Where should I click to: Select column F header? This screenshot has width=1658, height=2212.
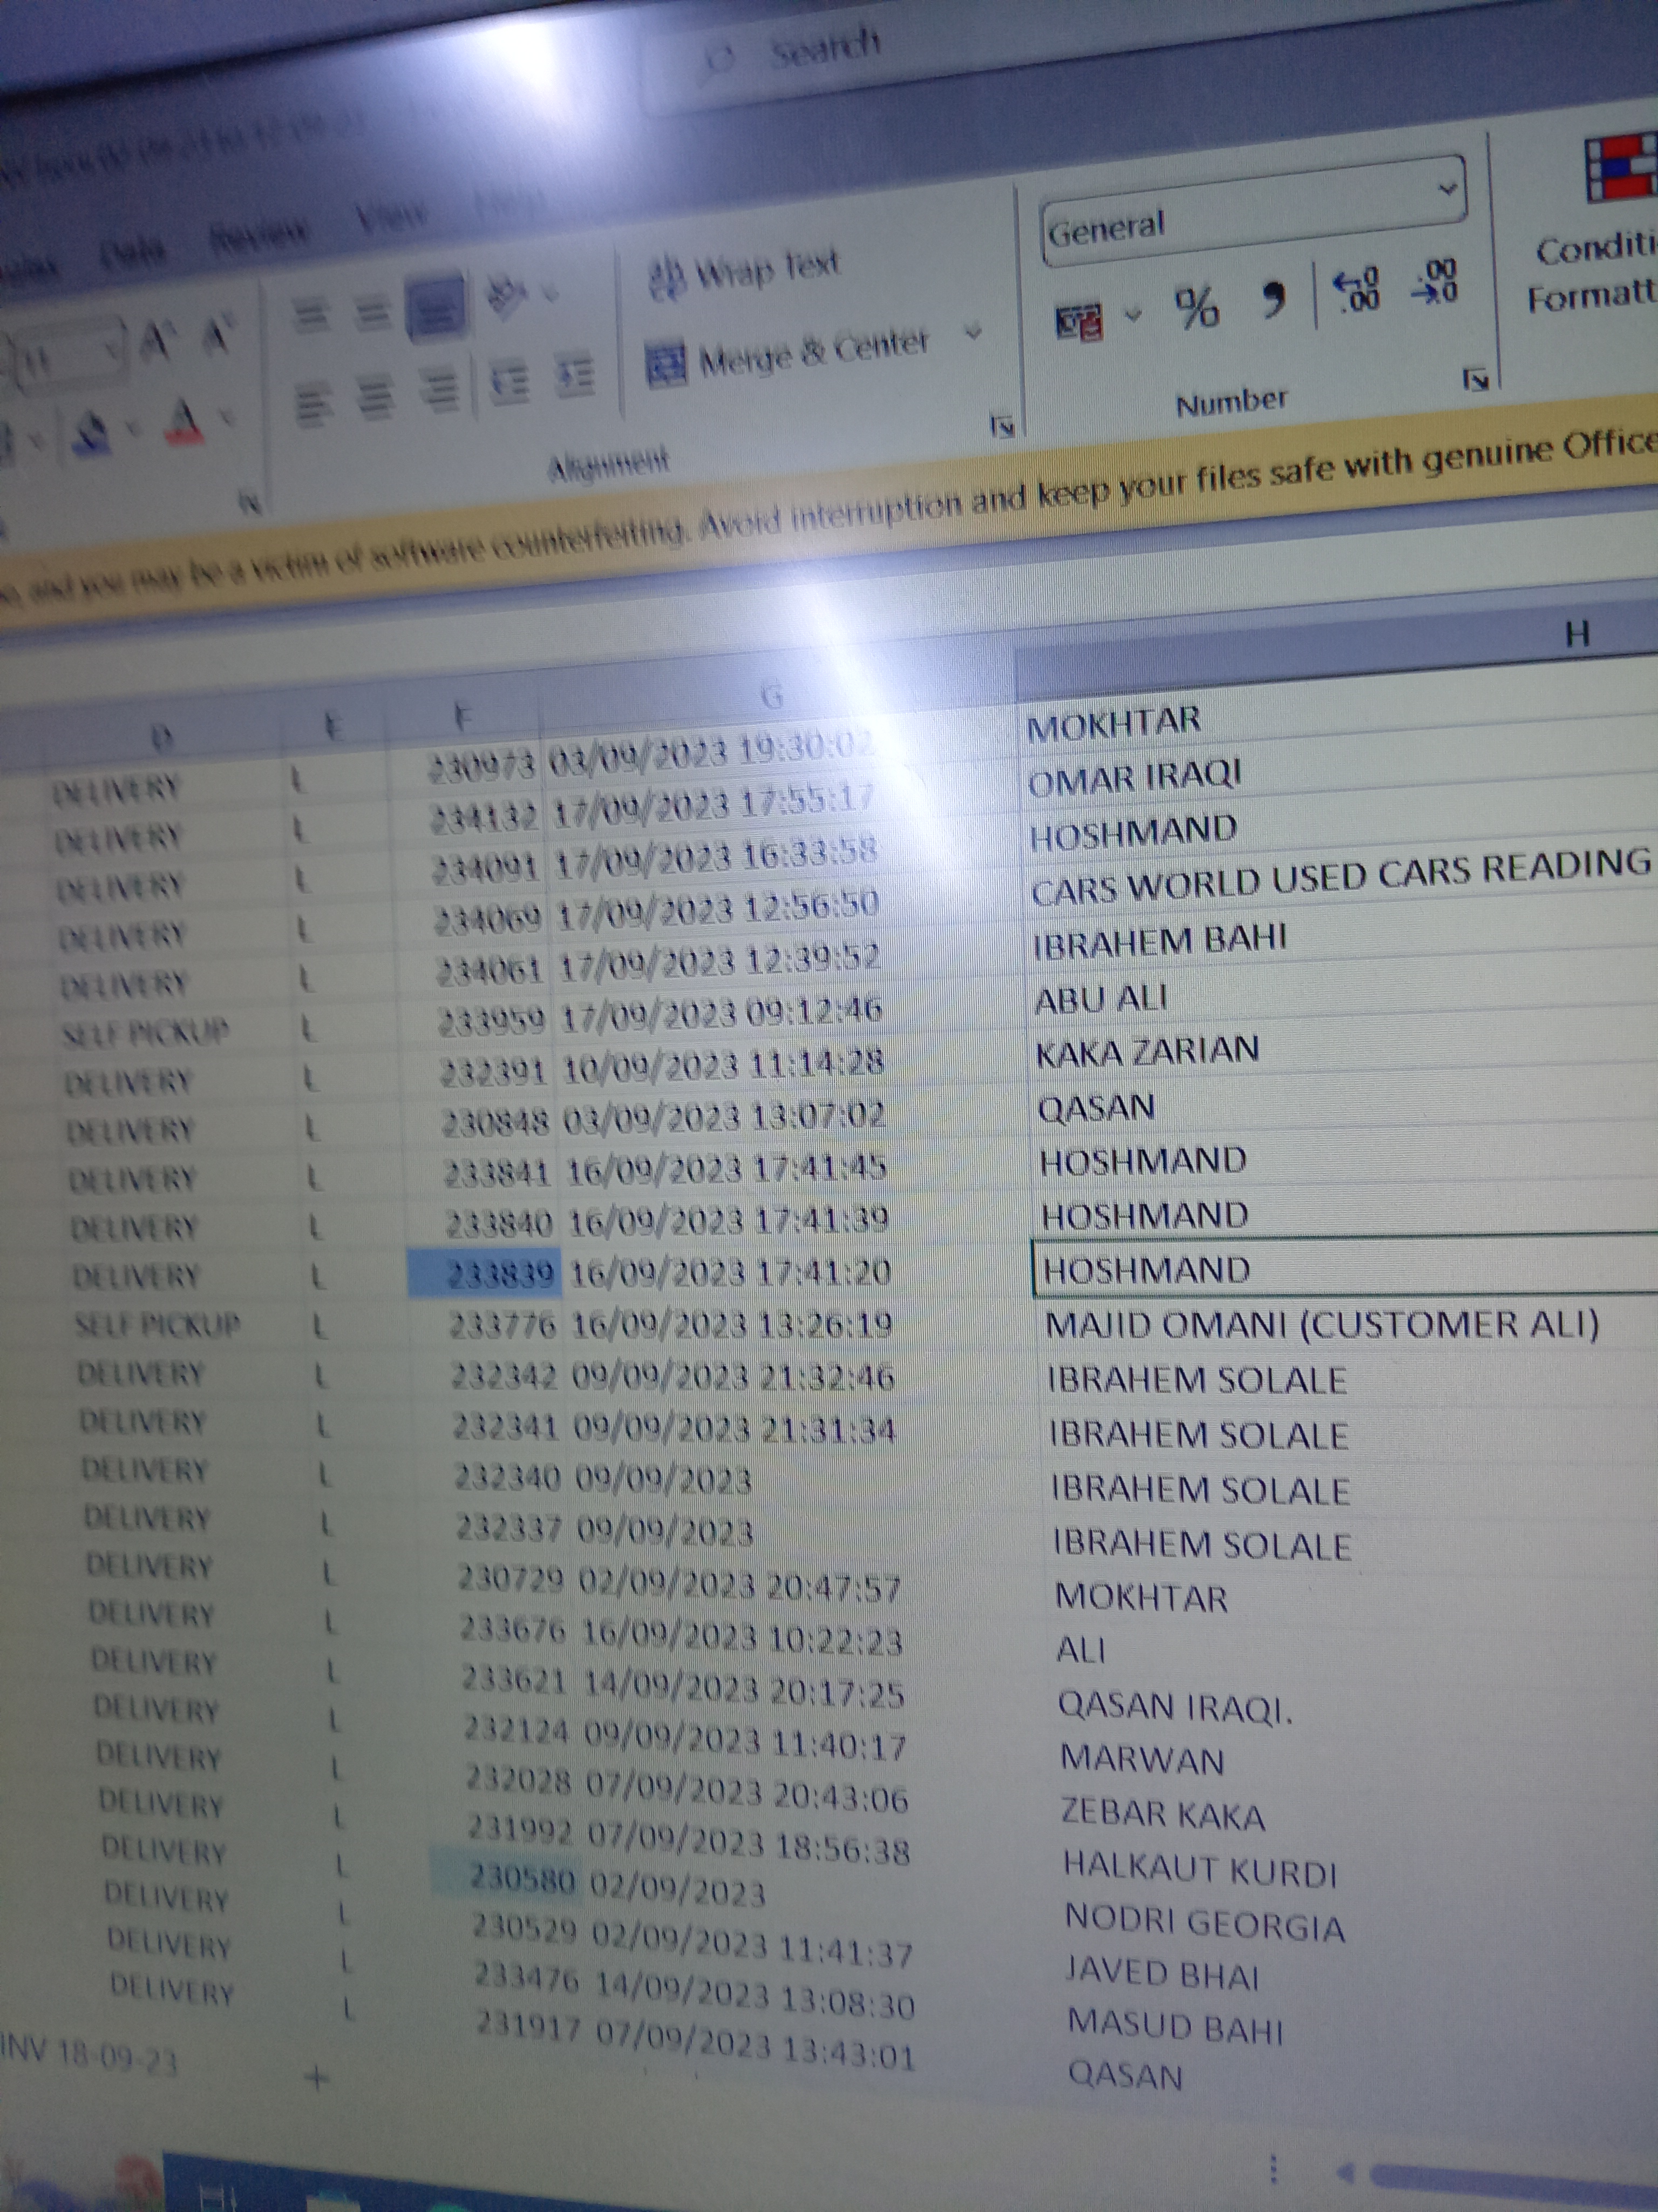[x=463, y=716]
